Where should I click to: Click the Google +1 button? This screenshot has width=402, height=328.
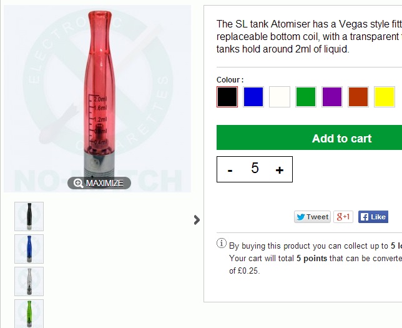[343, 217]
